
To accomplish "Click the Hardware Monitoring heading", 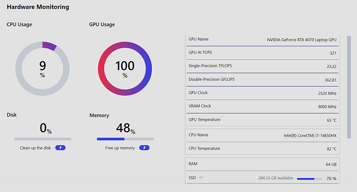I will (x=38, y=7).
